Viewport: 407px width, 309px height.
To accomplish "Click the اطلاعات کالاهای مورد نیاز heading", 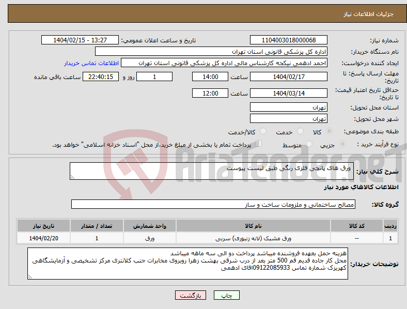I will (x=361, y=187).
